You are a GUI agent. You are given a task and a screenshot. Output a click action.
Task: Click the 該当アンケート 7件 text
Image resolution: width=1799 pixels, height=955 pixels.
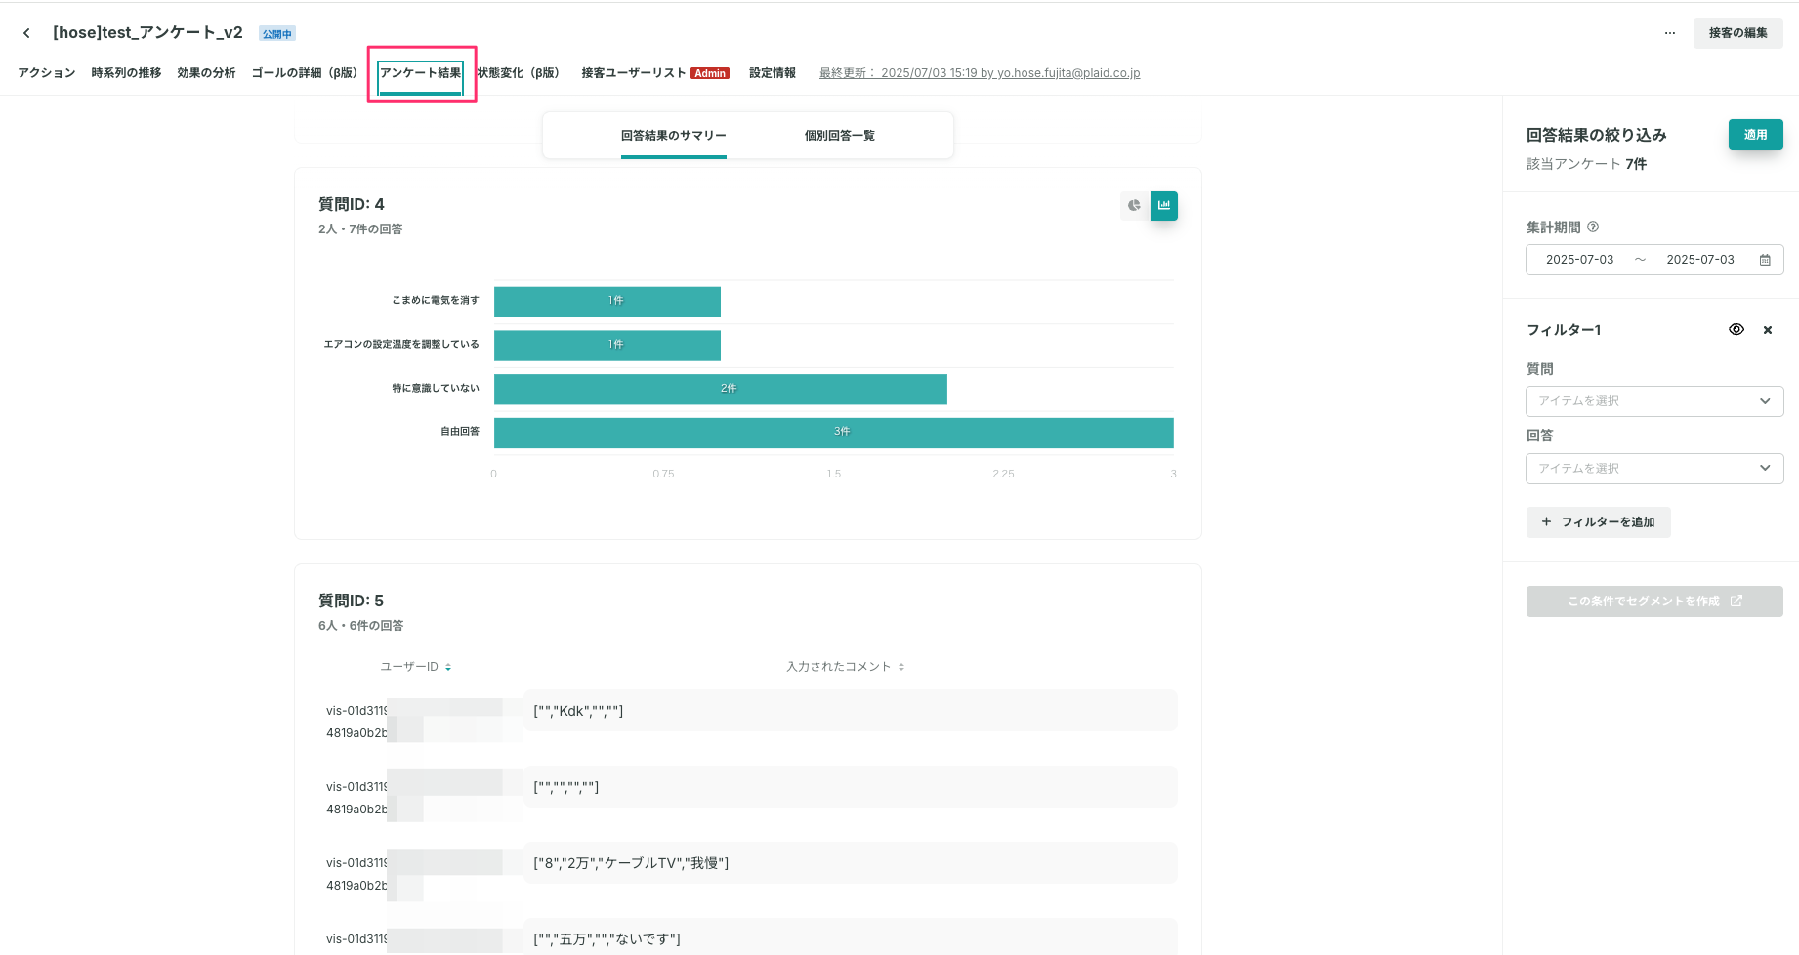pyautogui.click(x=1587, y=164)
